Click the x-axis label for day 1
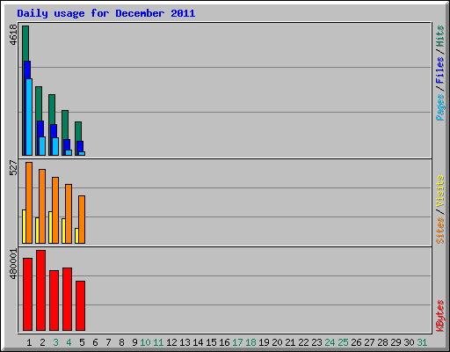 tap(29, 342)
